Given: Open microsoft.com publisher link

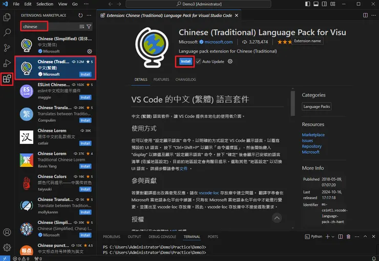Looking at the screenshot, I should [218, 42].
